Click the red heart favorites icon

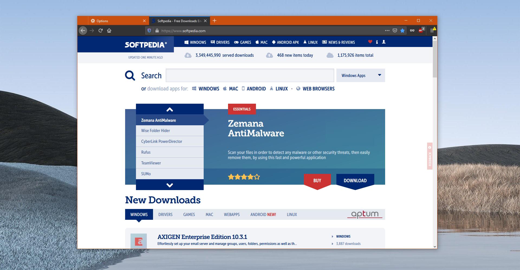pos(370,42)
